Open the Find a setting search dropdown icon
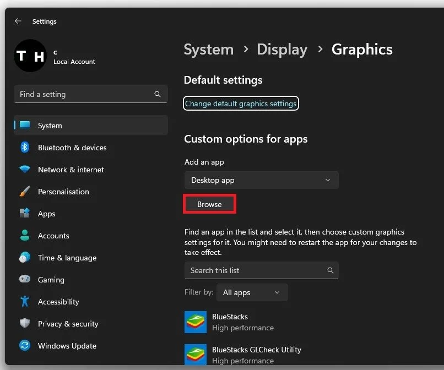 (158, 94)
